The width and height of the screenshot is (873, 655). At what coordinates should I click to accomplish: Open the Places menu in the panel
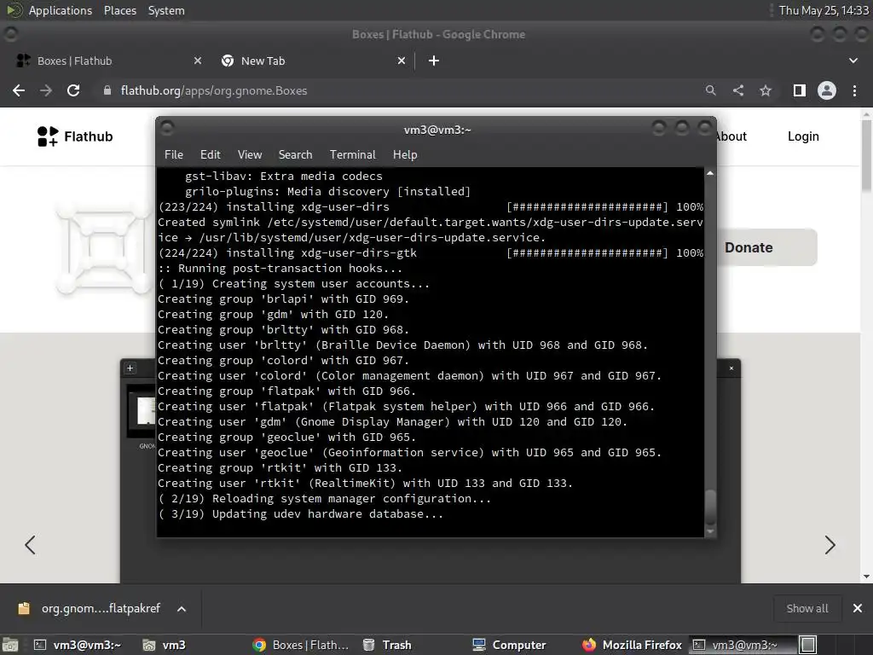tap(119, 10)
